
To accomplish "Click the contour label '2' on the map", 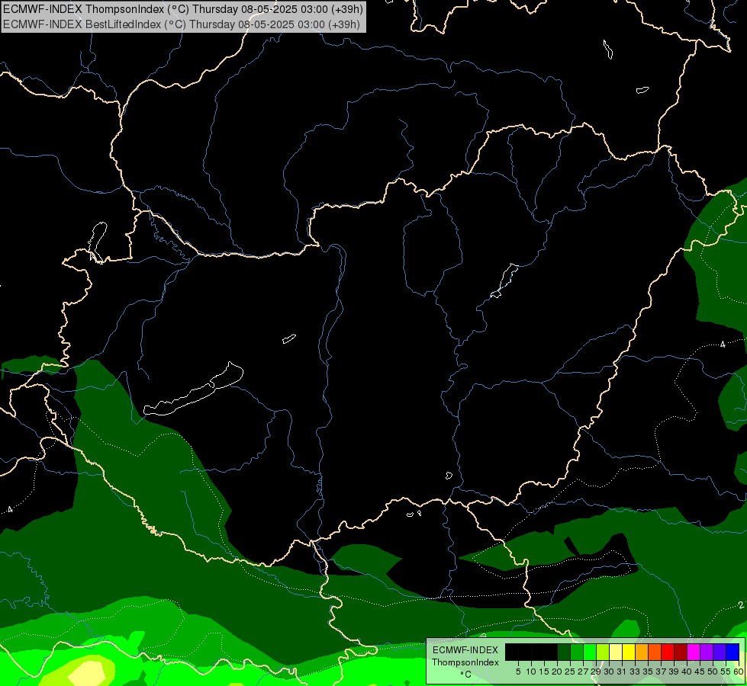I will (x=742, y=605).
